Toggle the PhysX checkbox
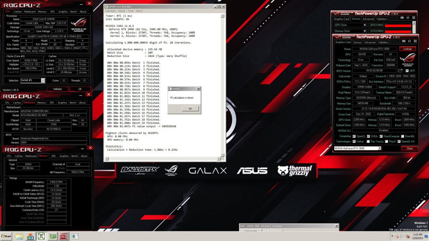 386,141
